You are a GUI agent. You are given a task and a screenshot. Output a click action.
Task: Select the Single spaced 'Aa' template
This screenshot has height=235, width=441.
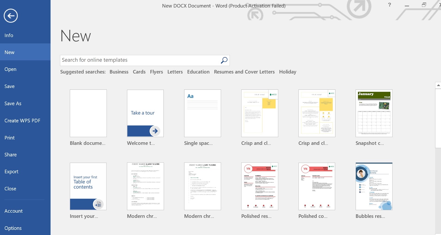(203, 113)
